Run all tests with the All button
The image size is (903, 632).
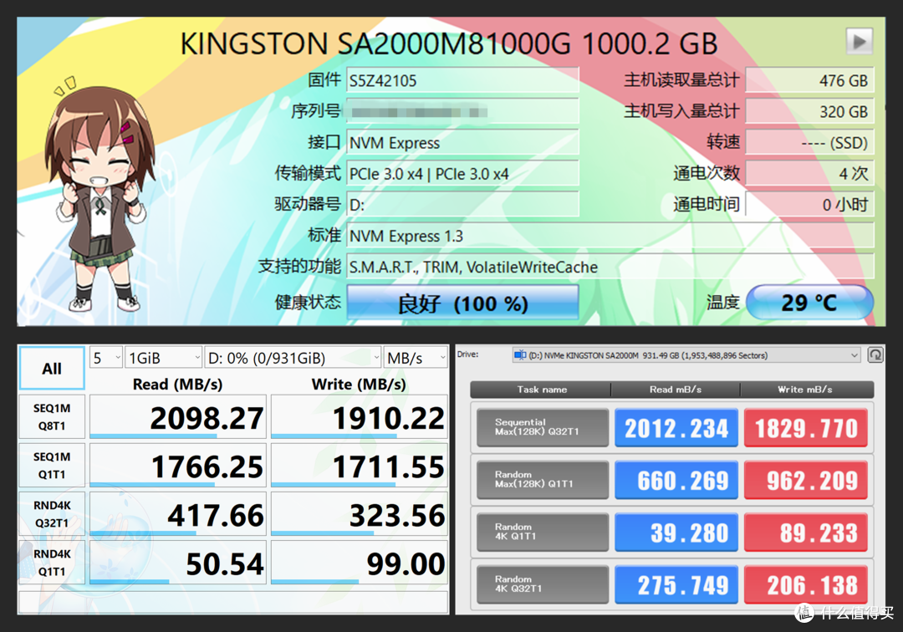tap(51, 368)
